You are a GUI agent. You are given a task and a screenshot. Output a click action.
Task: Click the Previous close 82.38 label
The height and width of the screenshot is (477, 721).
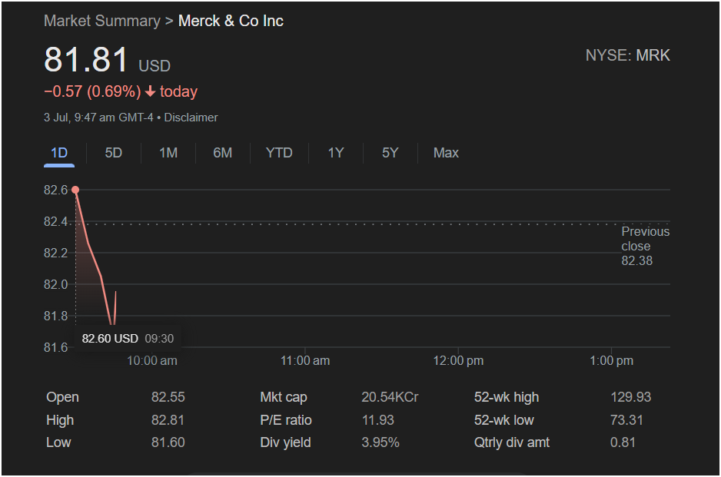pyautogui.click(x=645, y=246)
